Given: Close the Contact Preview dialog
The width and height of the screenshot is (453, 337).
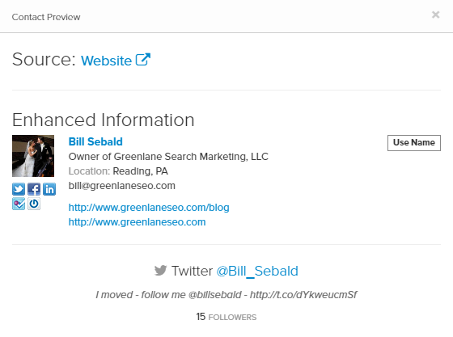Looking at the screenshot, I should pos(435,15).
